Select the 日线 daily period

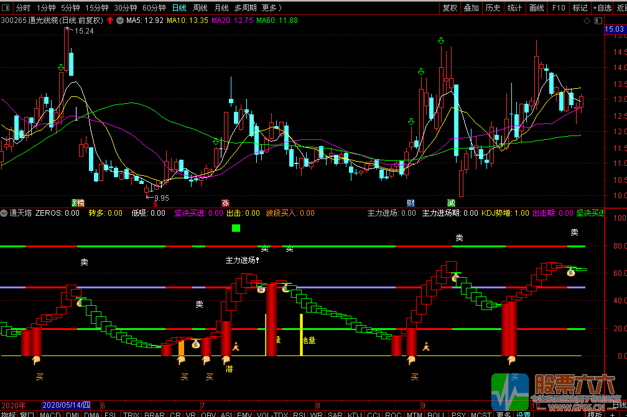(x=179, y=8)
